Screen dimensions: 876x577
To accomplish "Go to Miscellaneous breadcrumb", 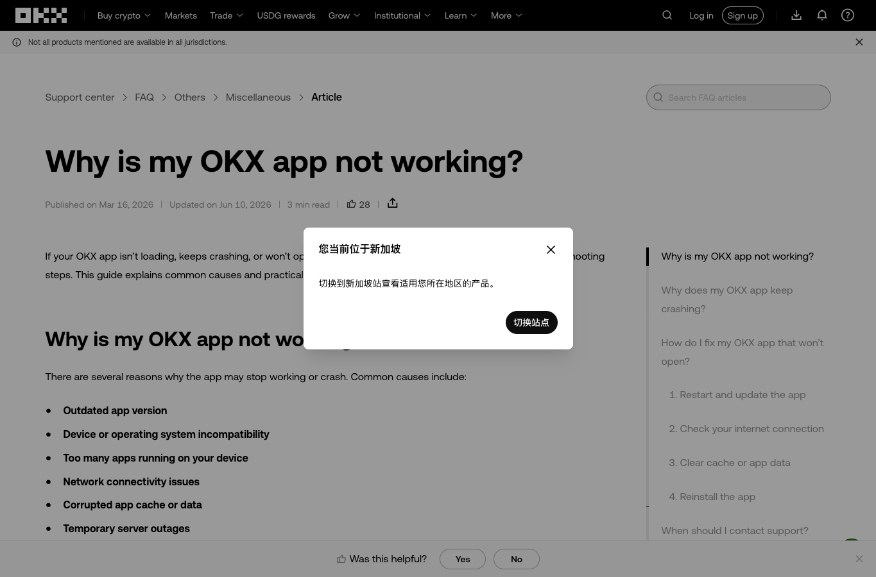I will 258,97.
